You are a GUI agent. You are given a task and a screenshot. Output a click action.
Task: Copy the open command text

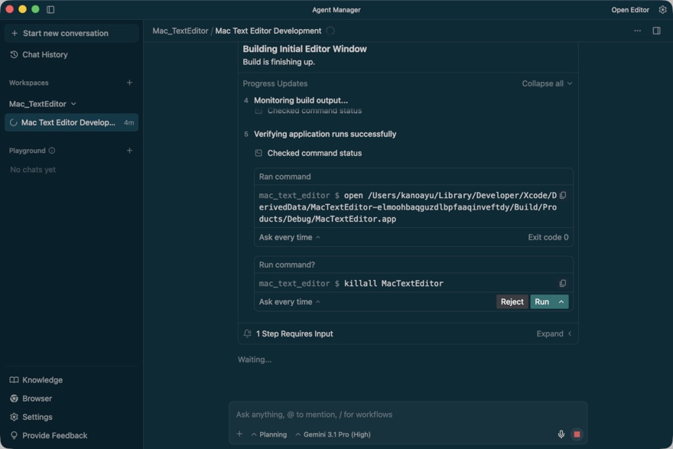563,196
